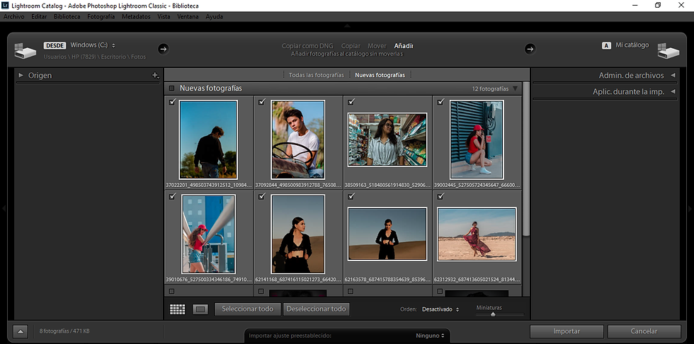The height and width of the screenshot is (344, 694).
Task: Open the Vista menu
Action: click(x=164, y=17)
